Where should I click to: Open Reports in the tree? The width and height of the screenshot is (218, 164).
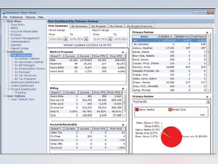(16, 45)
